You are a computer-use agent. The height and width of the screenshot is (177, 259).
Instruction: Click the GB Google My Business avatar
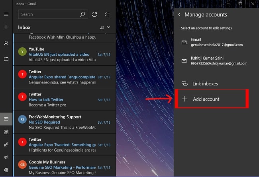tap(22, 165)
